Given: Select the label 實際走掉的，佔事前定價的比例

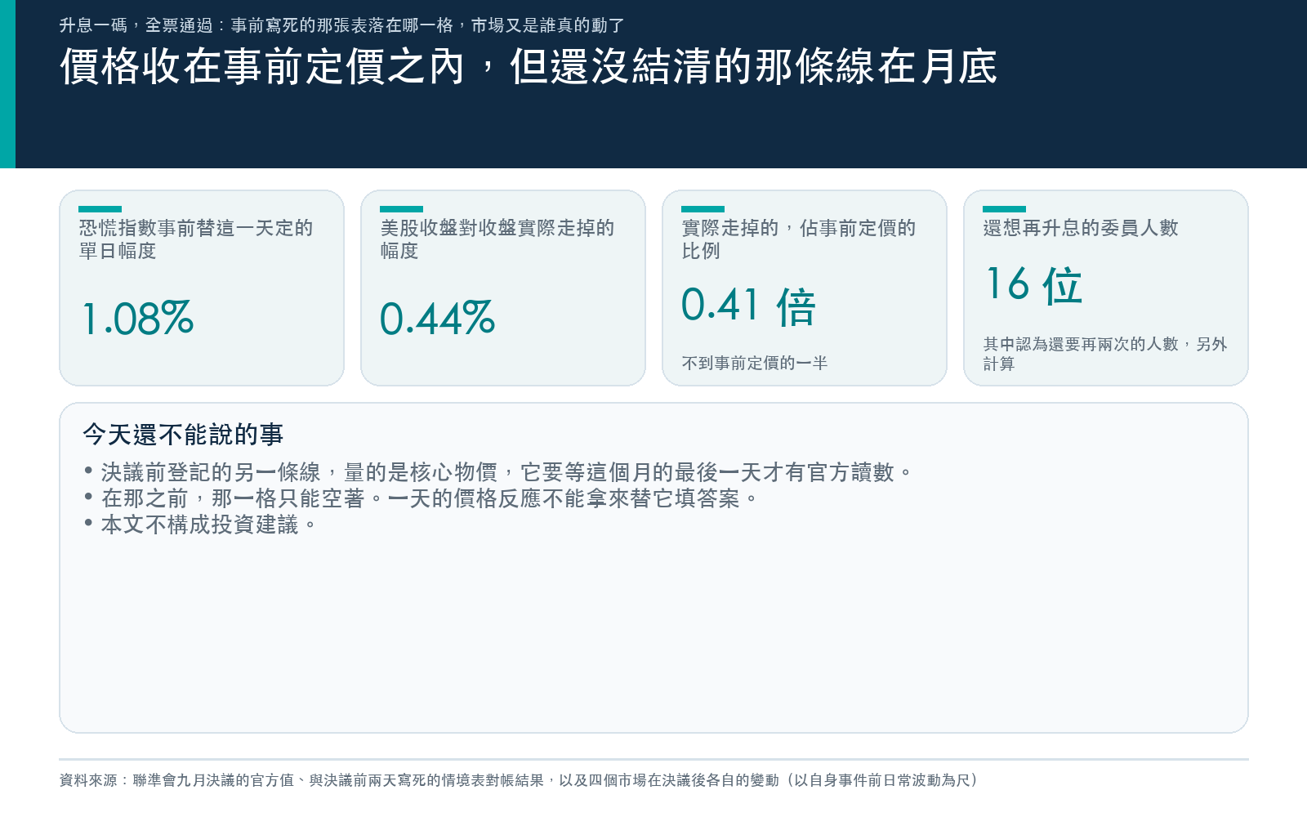Looking at the screenshot, I should point(799,239).
